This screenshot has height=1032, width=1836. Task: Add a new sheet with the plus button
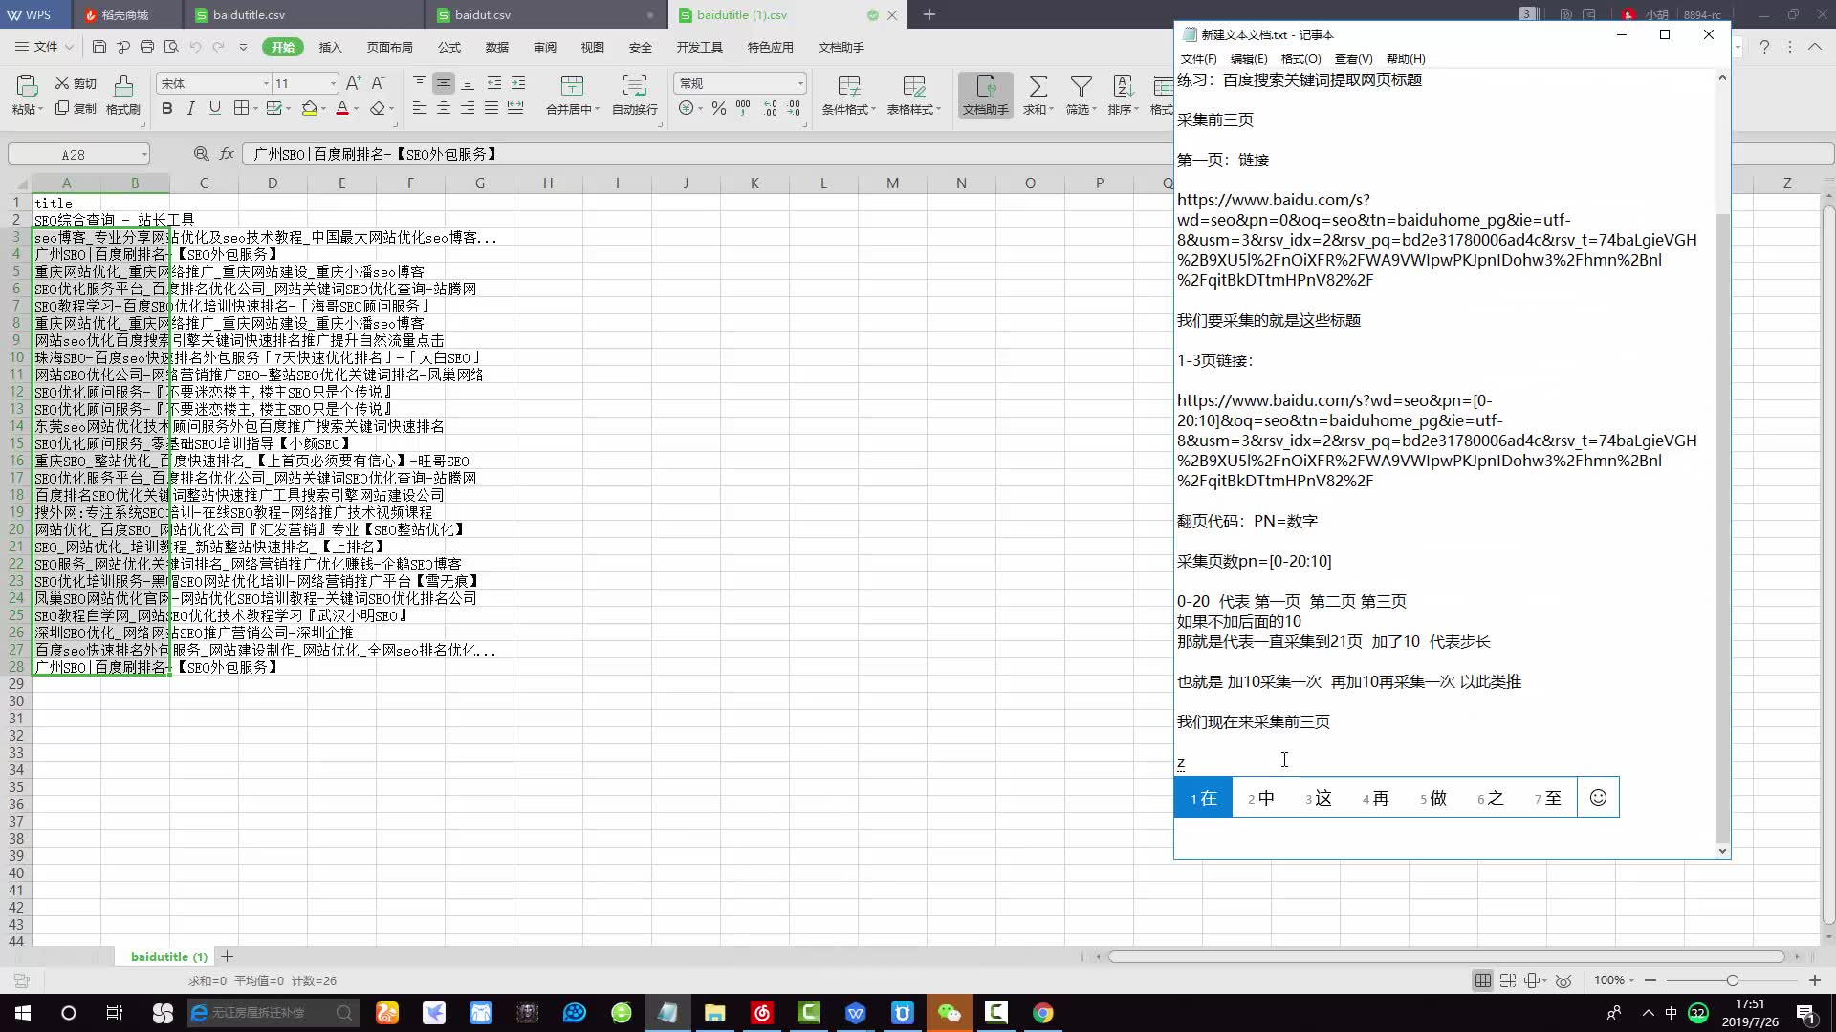pyautogui.click(x=227, y=956)
